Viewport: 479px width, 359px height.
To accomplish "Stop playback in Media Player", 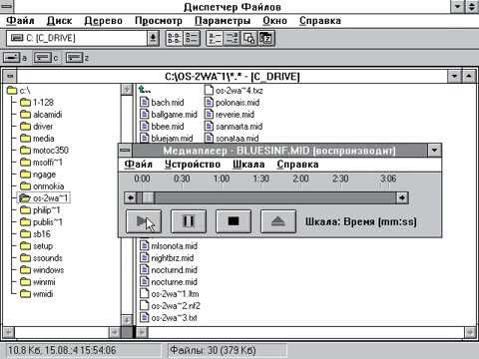I will pos(234,221).
